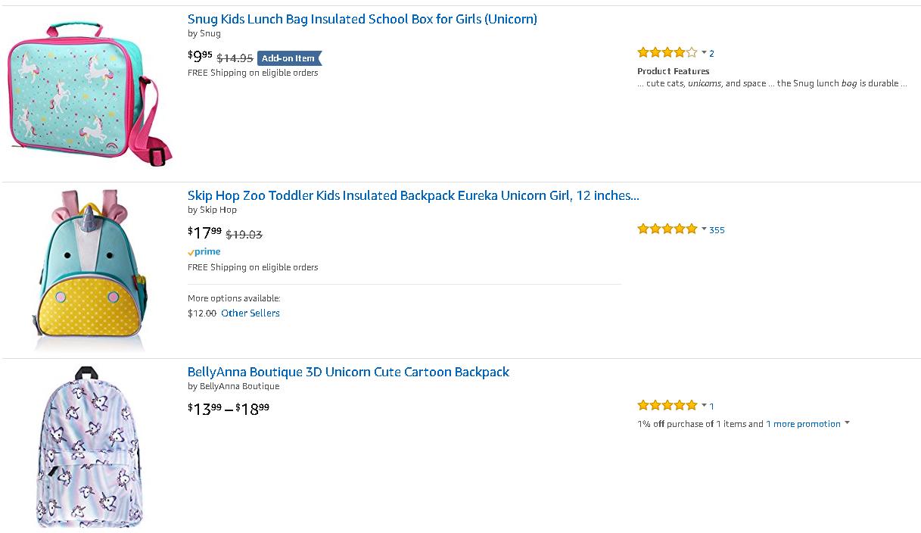Expand the BellyAnna rating dropdown arrow
The height and width of the screenshot is (533, 921).
(x=704, y=406)
